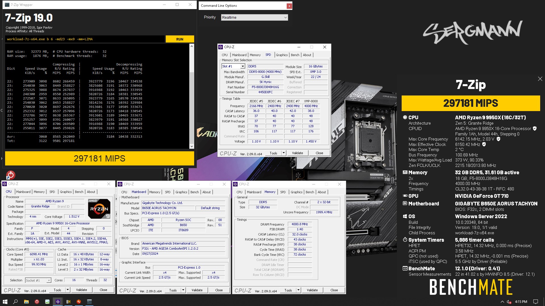Click the workload-7z-x64.exe command line field

tap(85, 39)
